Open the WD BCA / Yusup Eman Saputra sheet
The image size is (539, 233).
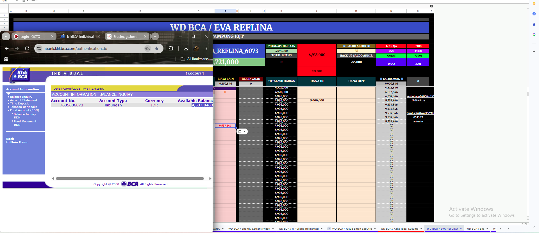(352, 229)
